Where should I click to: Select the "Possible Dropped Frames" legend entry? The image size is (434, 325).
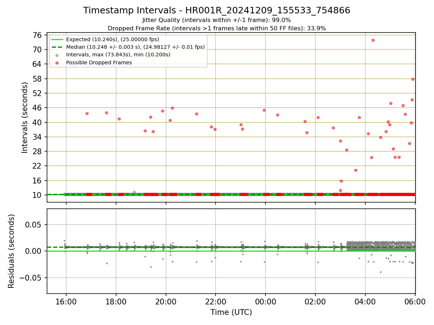(x=99, y=62)
